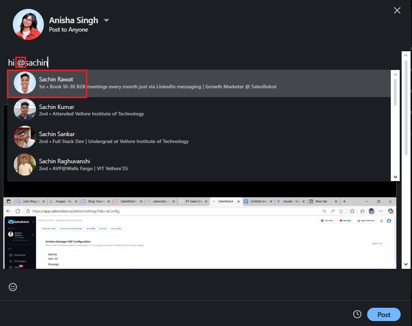Click the Copilot icon in the attached screenshot
412x326 pixels.
(390, 211)
